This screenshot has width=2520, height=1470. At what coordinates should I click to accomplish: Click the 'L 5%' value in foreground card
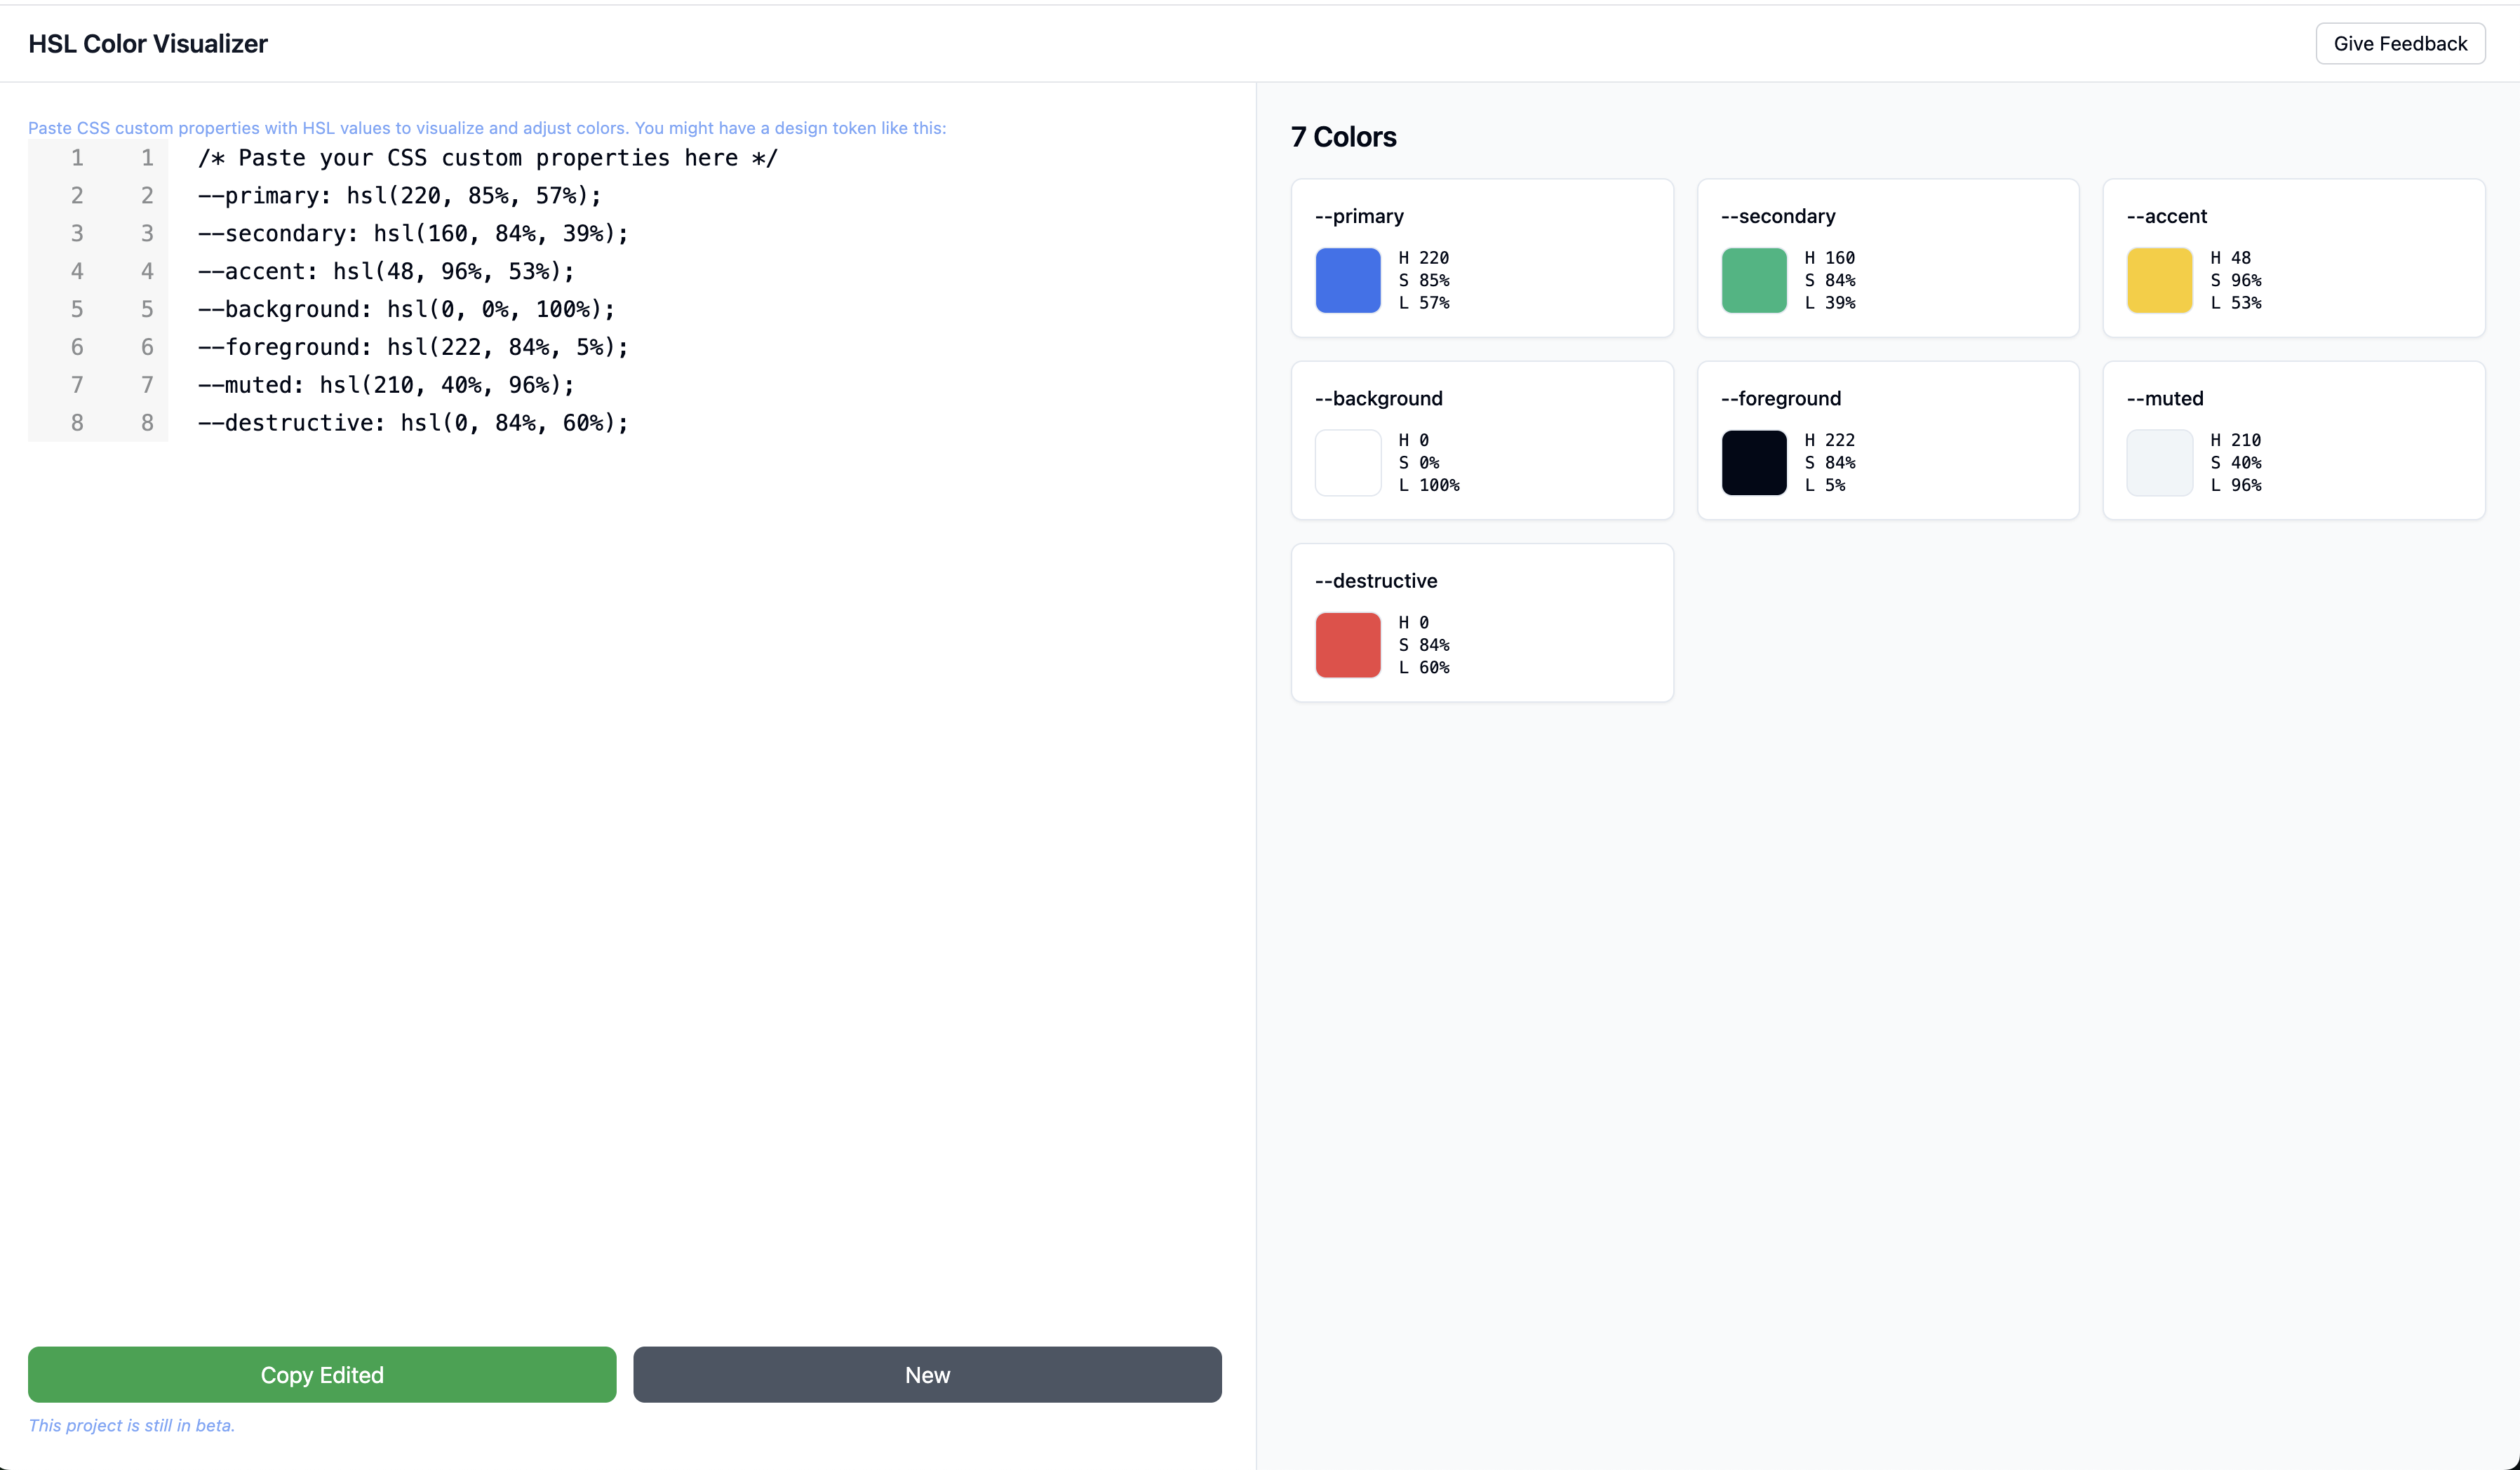1825,485
